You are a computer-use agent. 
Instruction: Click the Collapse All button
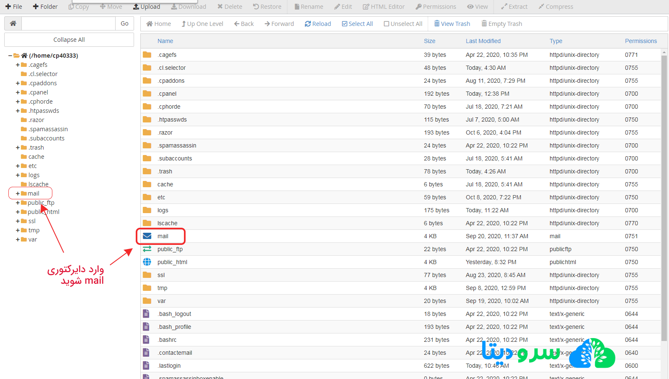pyautogui.click(x=69, y=40)
